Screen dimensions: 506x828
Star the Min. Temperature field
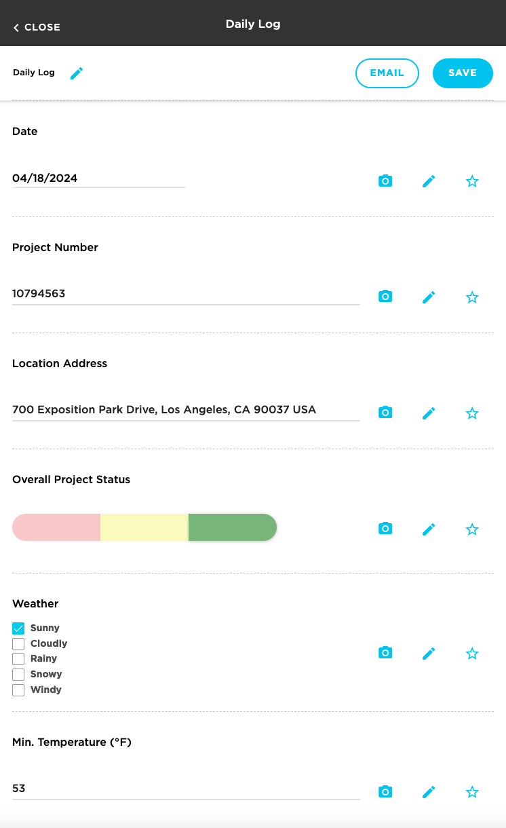coord(472,791)
